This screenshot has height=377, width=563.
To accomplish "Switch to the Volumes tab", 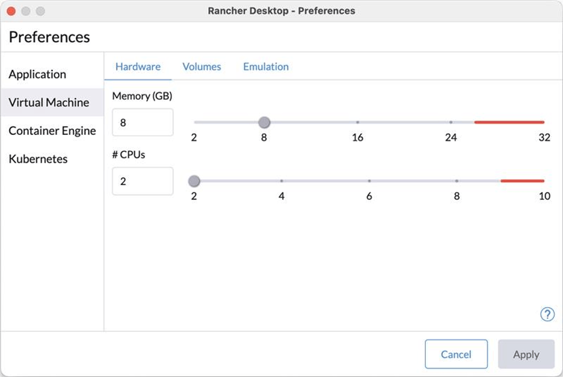I will pyautogui.click(x=202, y=66).
